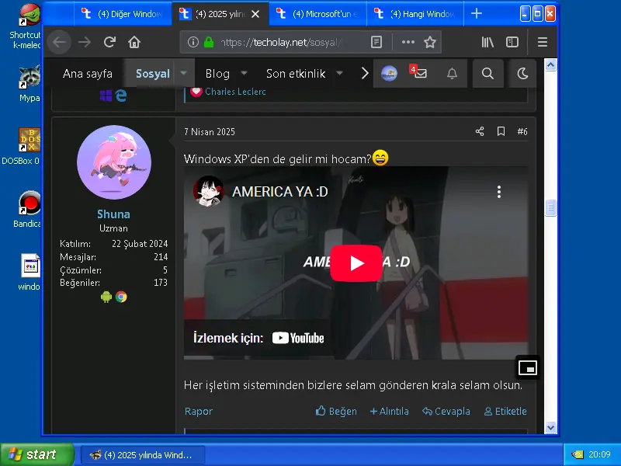Report the post using Rapor

[x=199, y=412]
